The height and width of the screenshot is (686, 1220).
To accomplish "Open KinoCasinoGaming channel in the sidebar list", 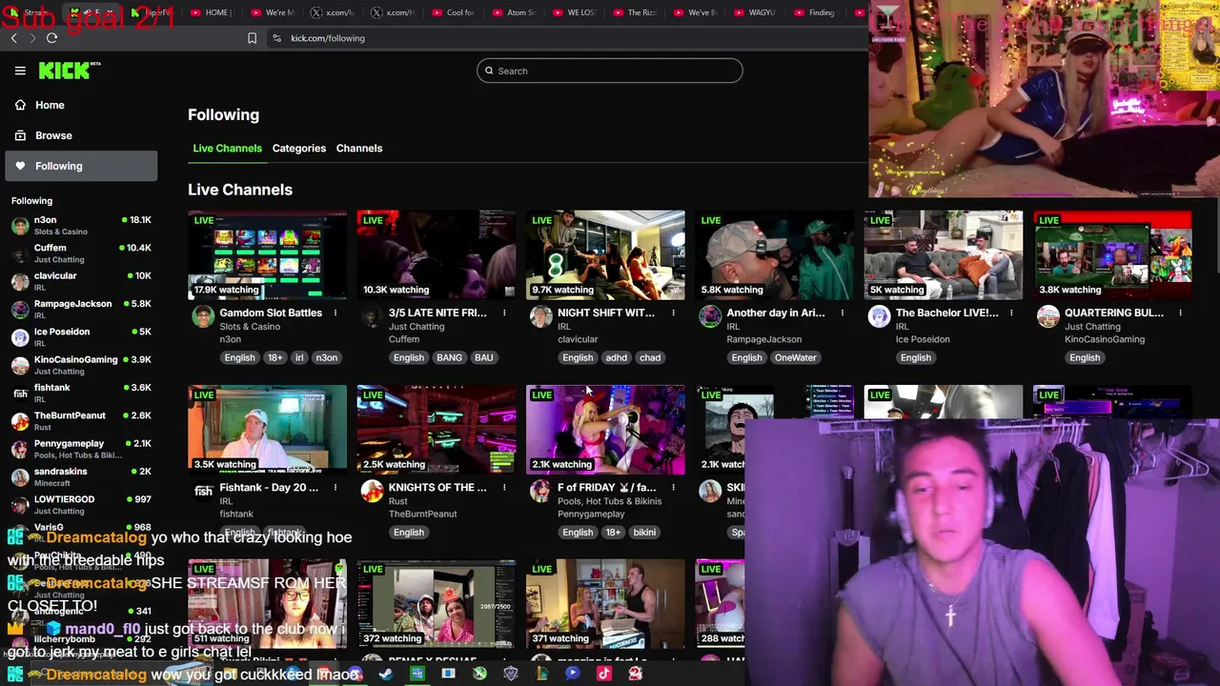I will pos(81,365).
